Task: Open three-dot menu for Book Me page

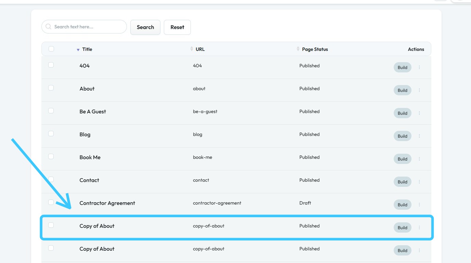Action: tap(419, 159)
